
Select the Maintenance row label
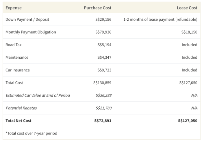17,57
